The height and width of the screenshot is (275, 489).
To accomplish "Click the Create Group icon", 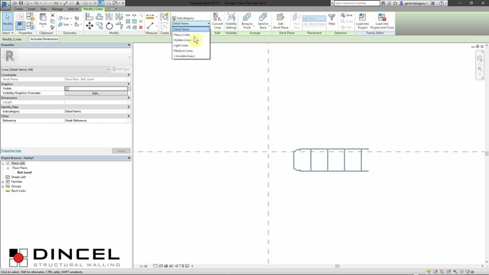I will coord(164,17).
